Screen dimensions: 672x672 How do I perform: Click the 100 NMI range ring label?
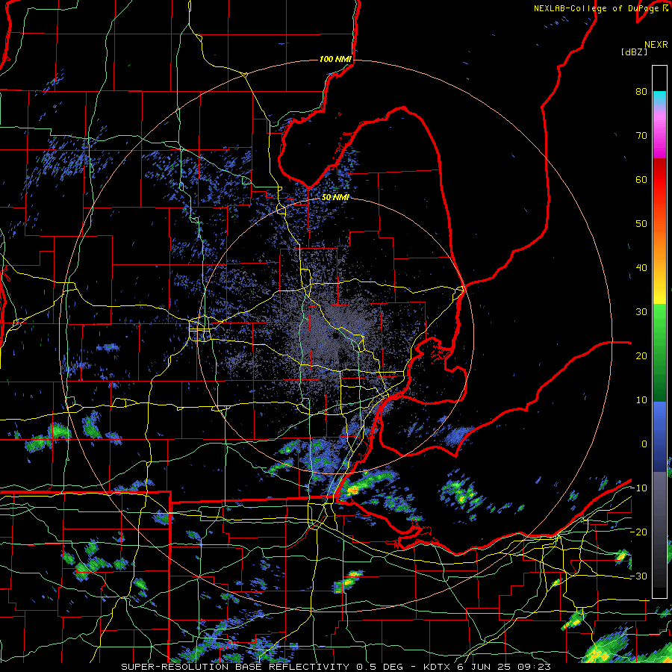pyautogui.click(x=335, y=59)
